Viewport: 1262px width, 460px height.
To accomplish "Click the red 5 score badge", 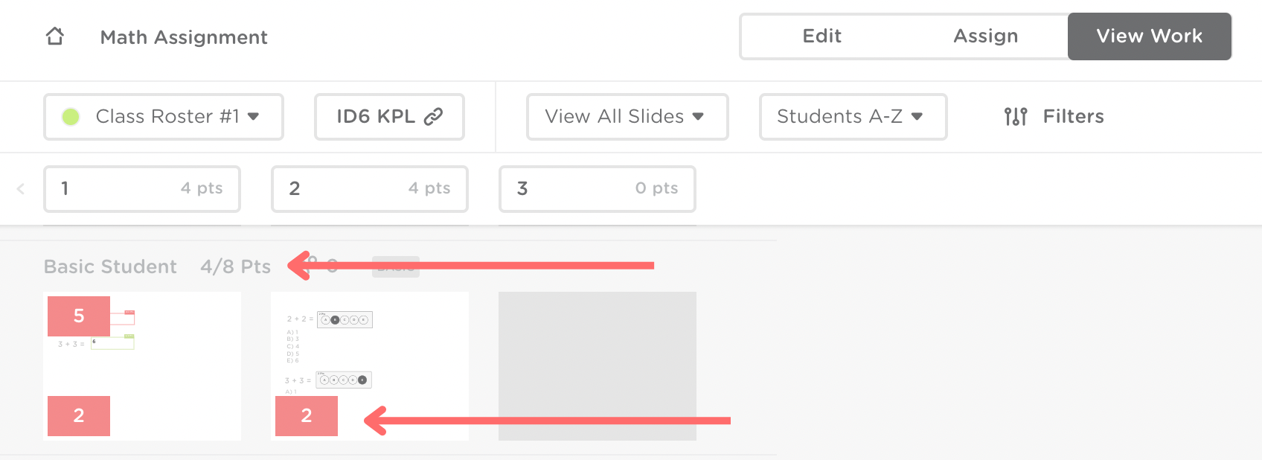I will coord(79,316).
